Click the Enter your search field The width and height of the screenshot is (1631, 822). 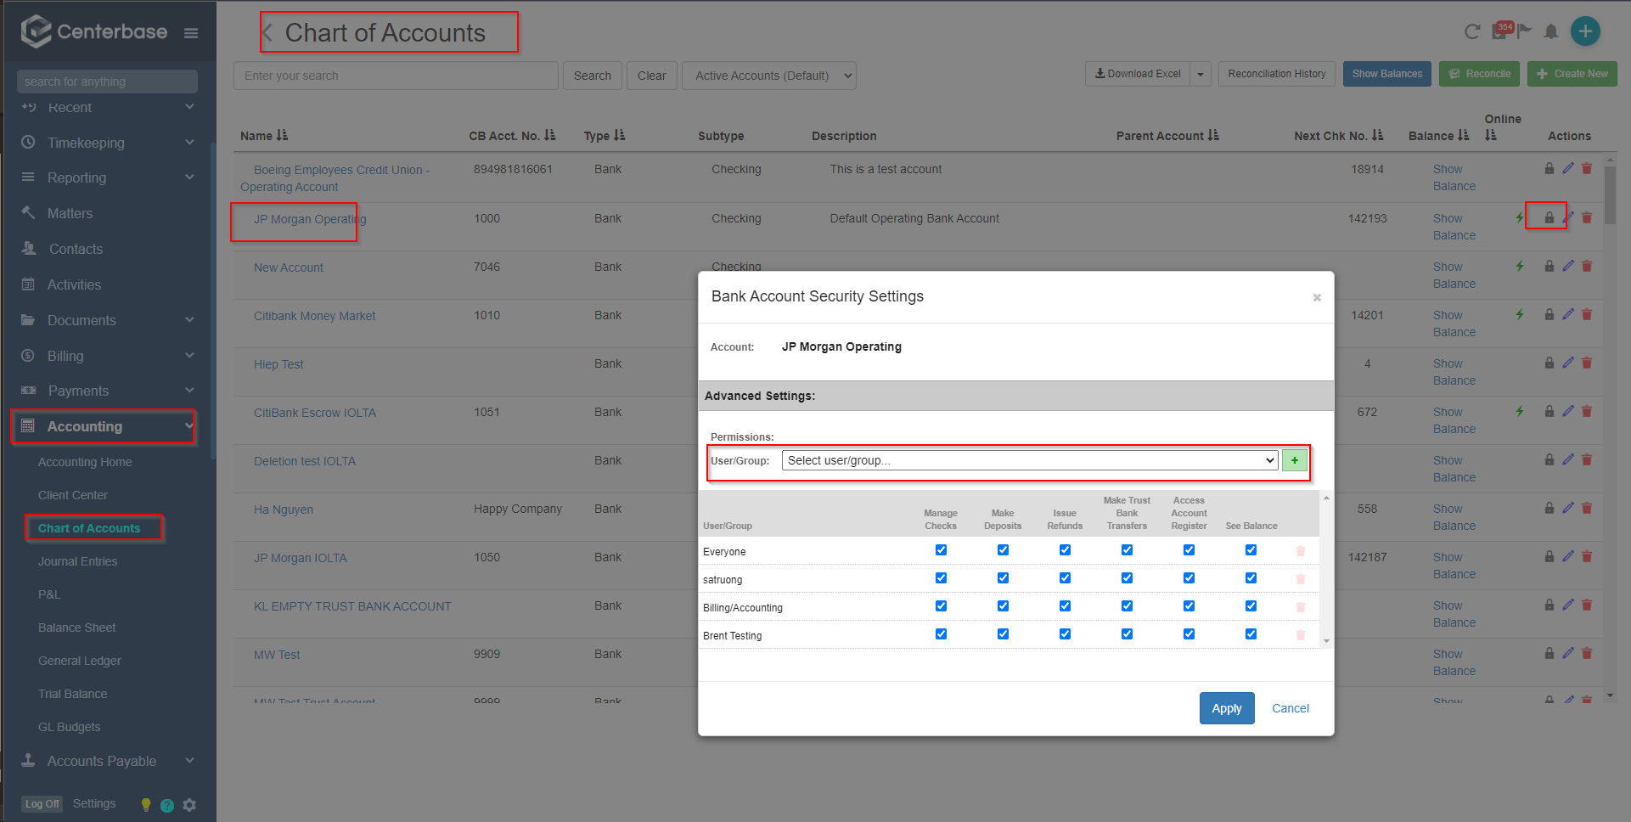click(396, 76)
